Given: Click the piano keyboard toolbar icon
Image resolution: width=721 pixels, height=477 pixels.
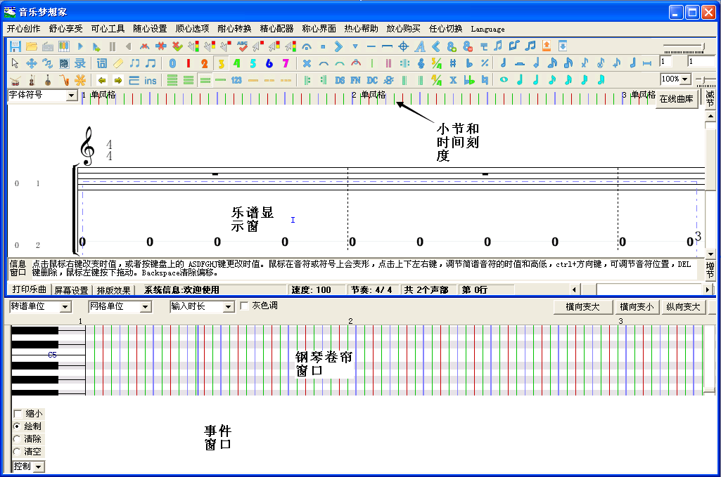Looking at the screenshot, I should (64, 46).
